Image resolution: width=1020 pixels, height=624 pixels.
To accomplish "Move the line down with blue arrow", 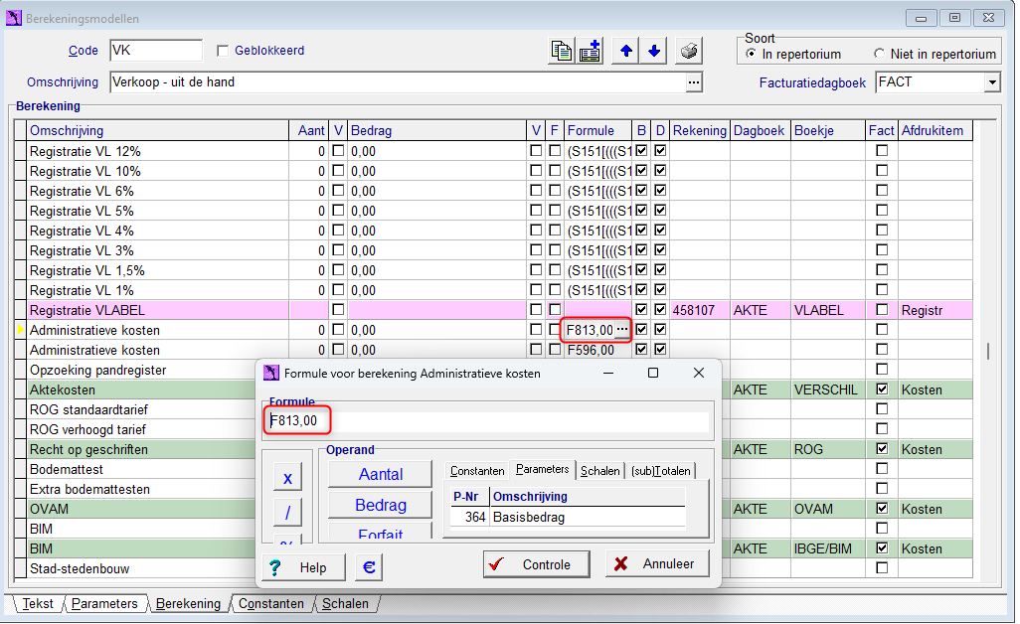I will pos(654,51).
